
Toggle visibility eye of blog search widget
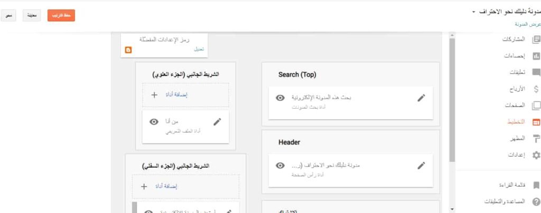280,98
